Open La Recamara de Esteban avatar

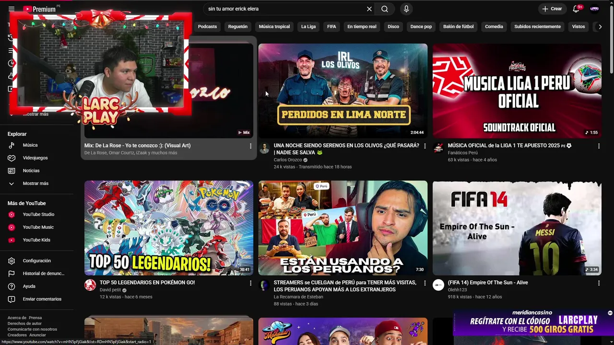264,285
